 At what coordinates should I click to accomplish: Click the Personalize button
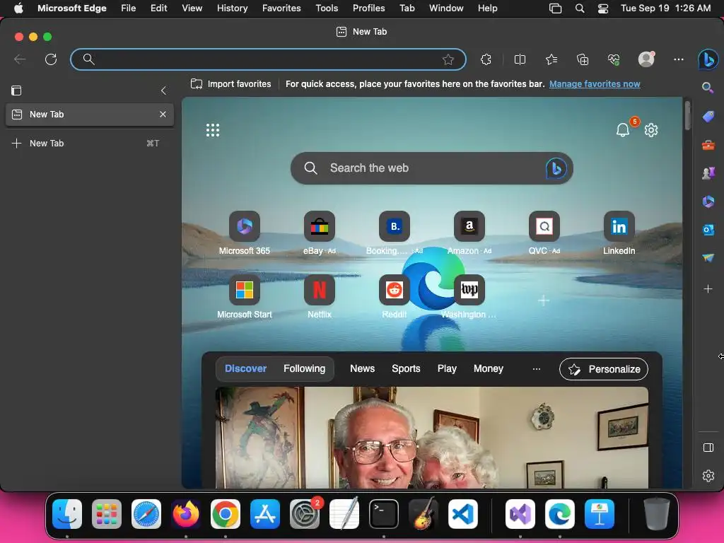604,369
